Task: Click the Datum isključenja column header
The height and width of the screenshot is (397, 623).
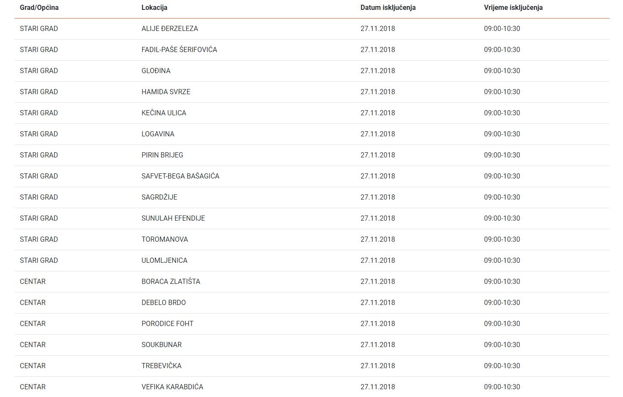Action: (388, 8)
